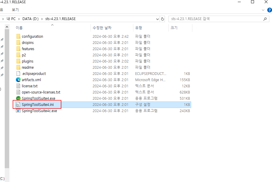The height and width of the screenshot is (182, 272).
Task: Select the configuration folder name
Action: 32,37
